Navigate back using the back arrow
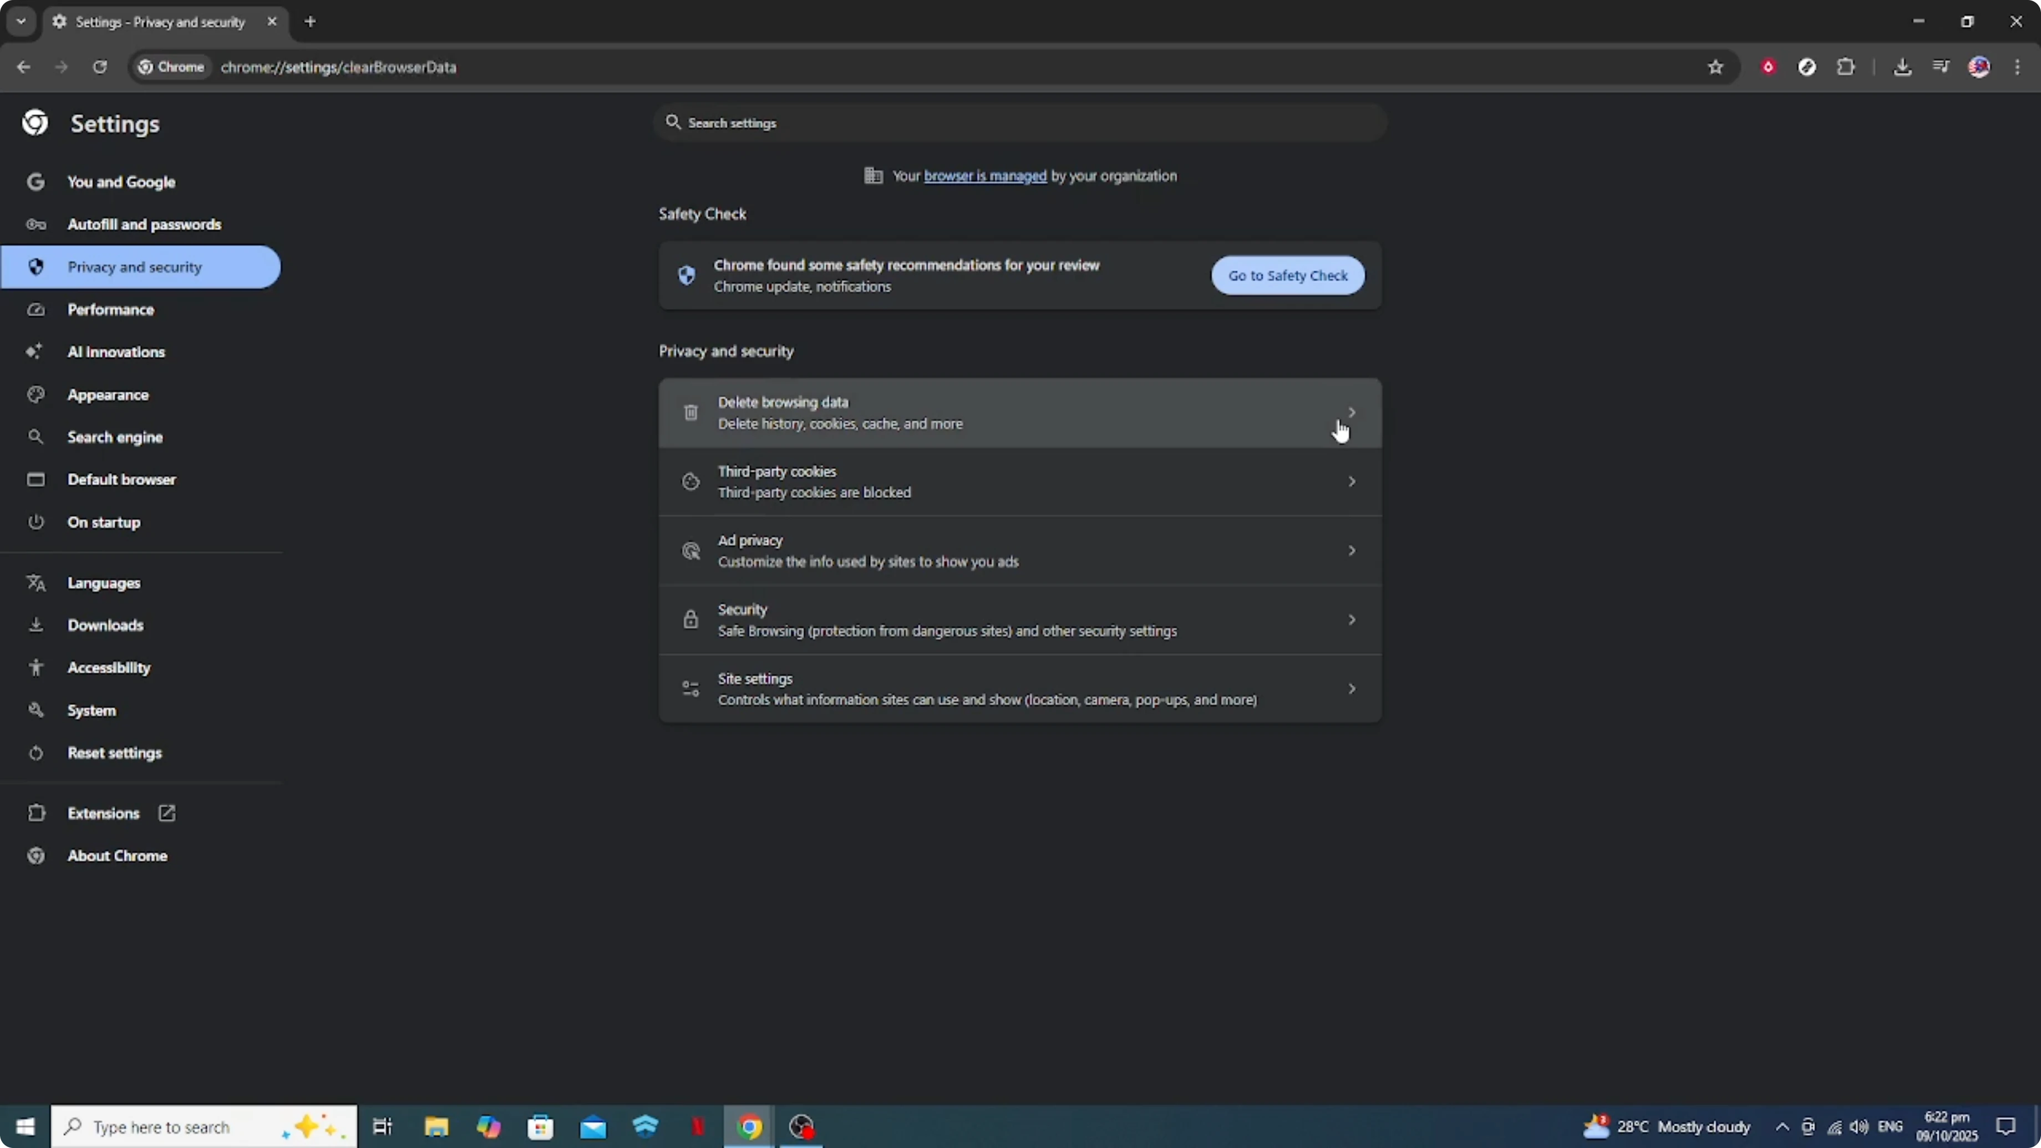The width and height of the screenshot is (2041, 1148). pyautogui.click(x=23, y=67)
